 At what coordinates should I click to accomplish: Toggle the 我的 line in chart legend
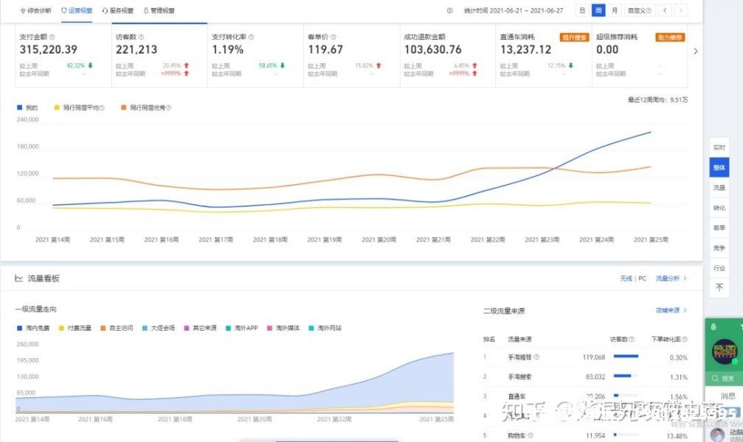pyautogui.click(x=27, y=108)
